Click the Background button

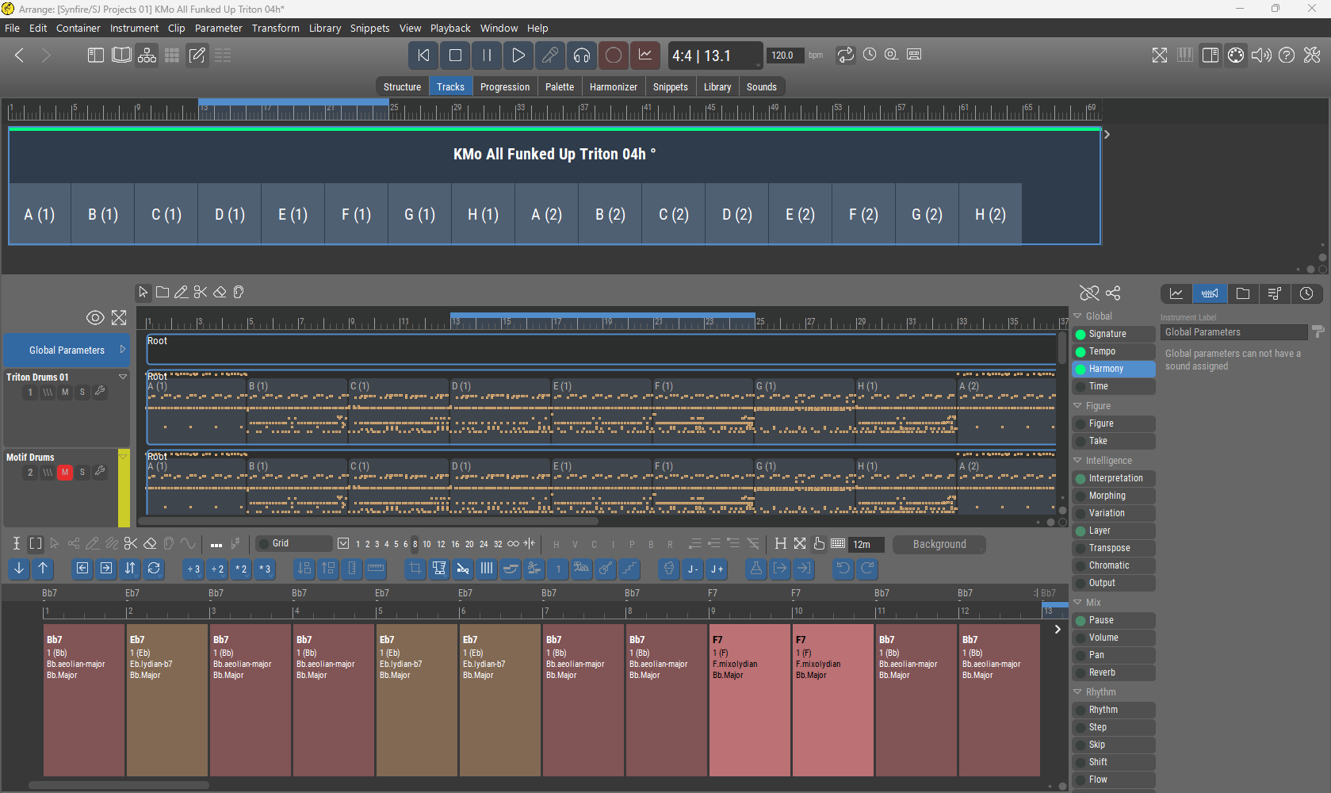[939, 545]
